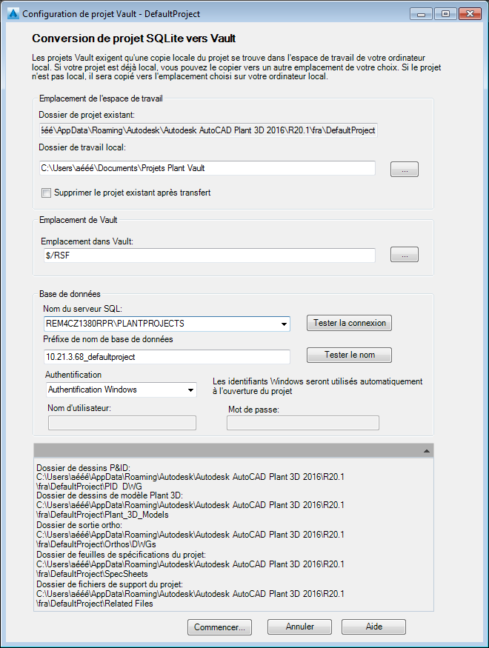Open the 'Nom du serveur SQL' dropdown
This screenshot has width=489, height=648.
[x=284, y=324]
